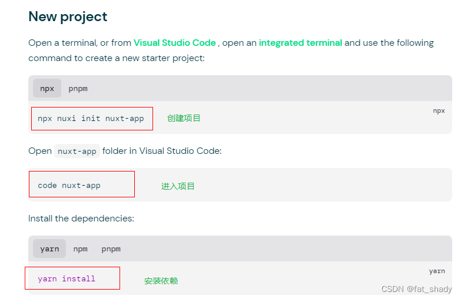
Task: Switch to the npm tab
Action: tap(80, 249)
